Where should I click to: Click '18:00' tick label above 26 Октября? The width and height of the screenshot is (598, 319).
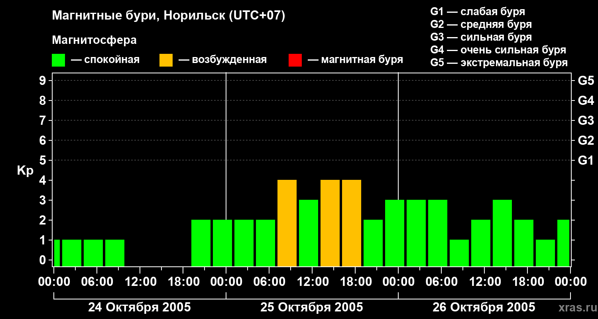tap(527, 282)
